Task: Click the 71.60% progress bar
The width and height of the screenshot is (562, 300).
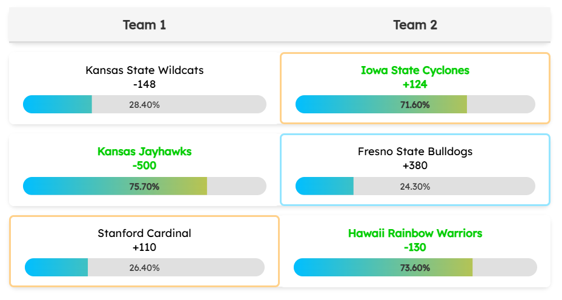Action: click(x=415, y=104)
